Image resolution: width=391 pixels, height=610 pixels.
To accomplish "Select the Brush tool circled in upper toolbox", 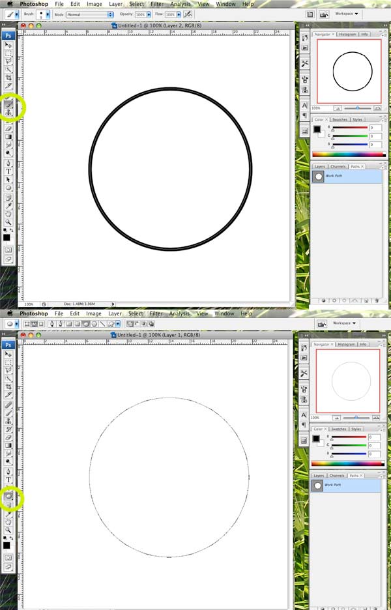I will coord(9,104).
